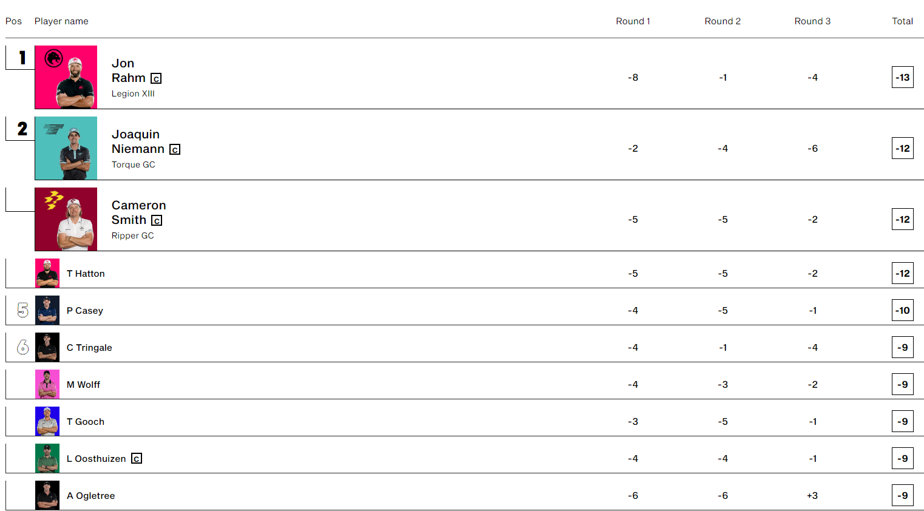
Task: Click position 6 number icon
Action: [x=23, y=347]
